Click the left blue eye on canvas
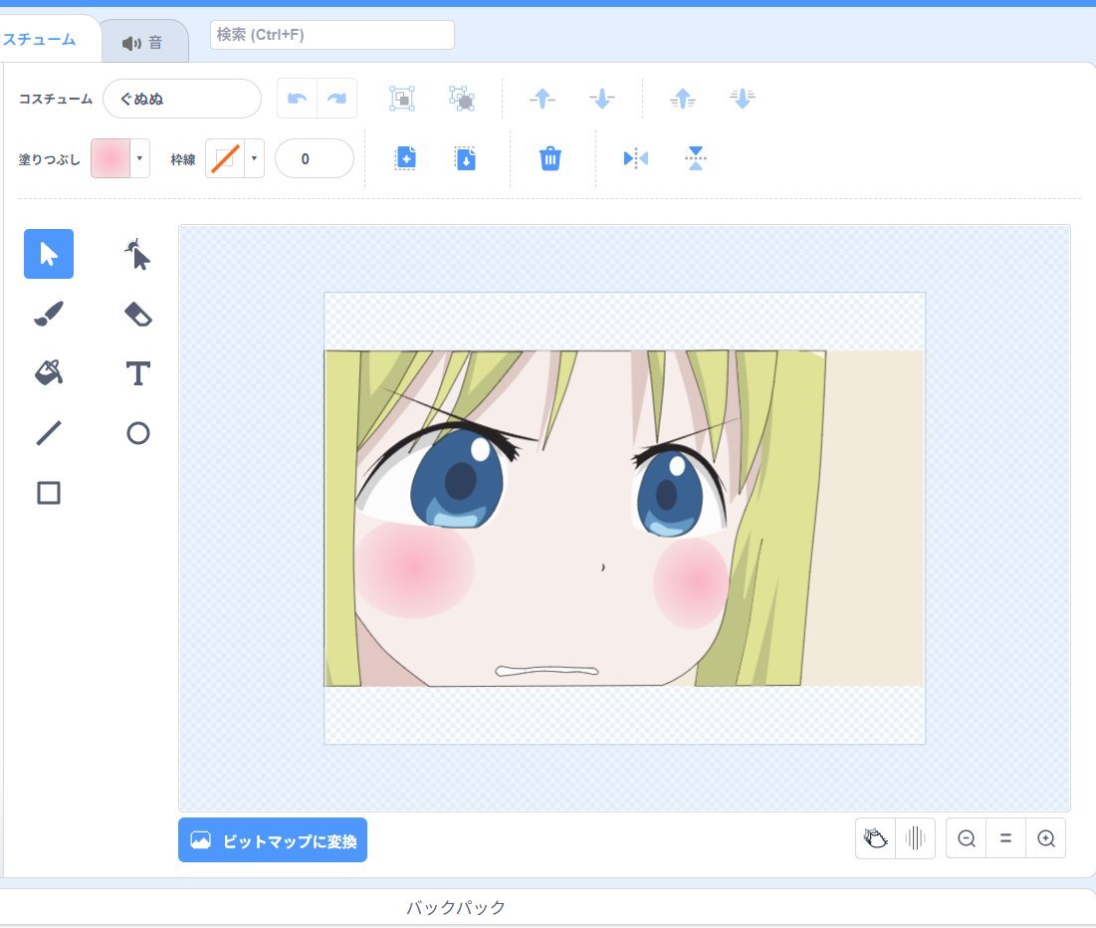 (457, 479)
